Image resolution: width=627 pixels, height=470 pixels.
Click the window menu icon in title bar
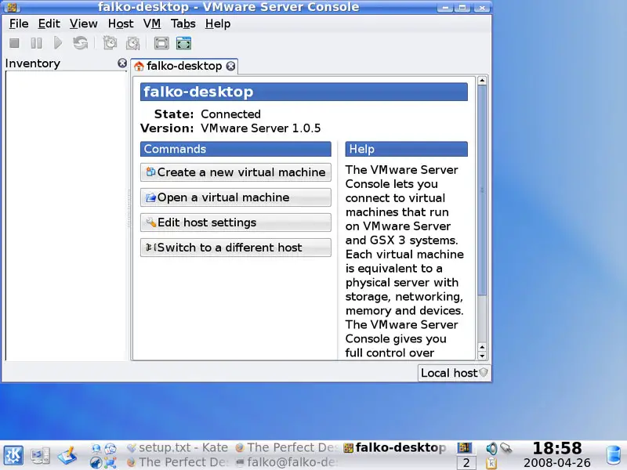coord(12,7)
